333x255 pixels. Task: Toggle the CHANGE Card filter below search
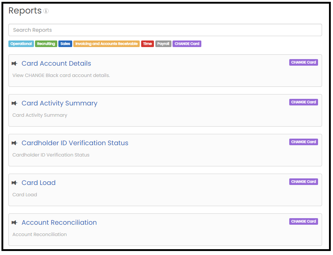coord(187,44)
